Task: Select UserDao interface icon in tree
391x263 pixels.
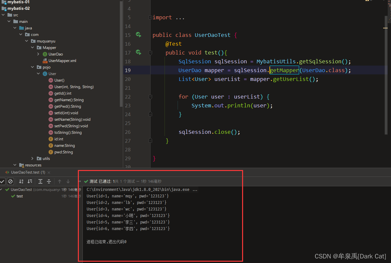Action: click(x=45, y=54)
